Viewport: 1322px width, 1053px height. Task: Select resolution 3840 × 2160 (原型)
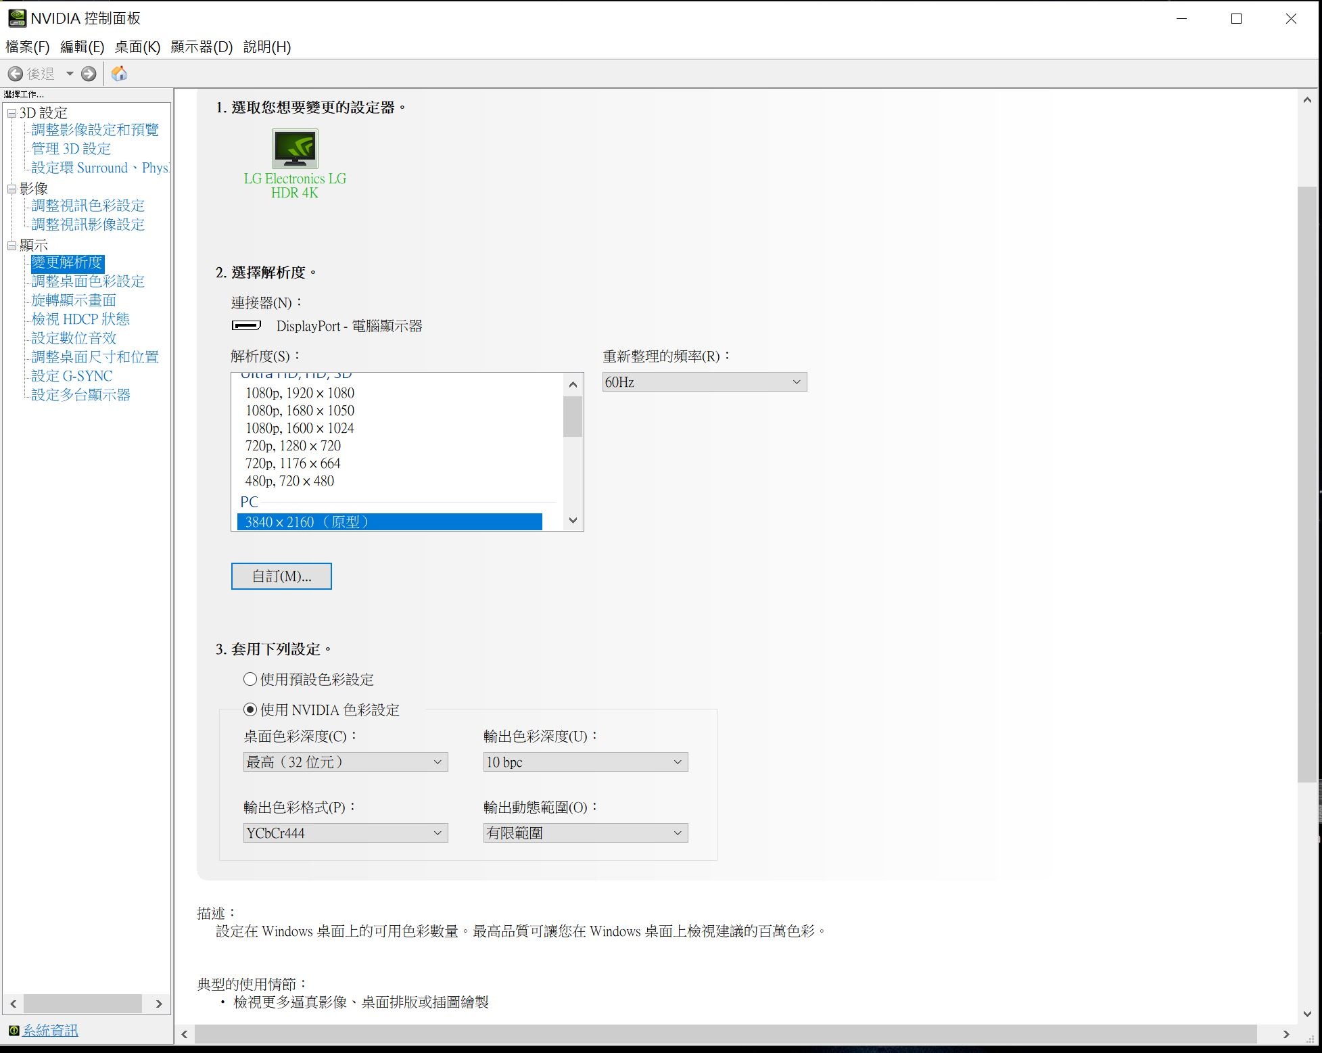(389, 521)
